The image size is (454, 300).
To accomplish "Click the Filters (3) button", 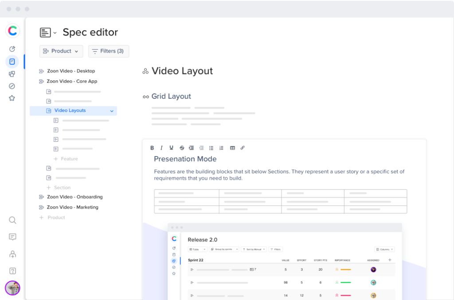I will (109, 51).
